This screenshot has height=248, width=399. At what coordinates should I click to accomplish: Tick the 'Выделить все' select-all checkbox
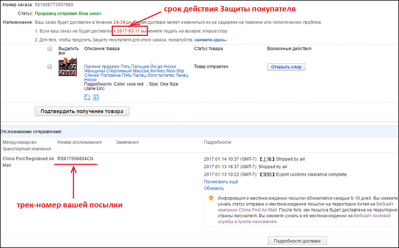50,48
